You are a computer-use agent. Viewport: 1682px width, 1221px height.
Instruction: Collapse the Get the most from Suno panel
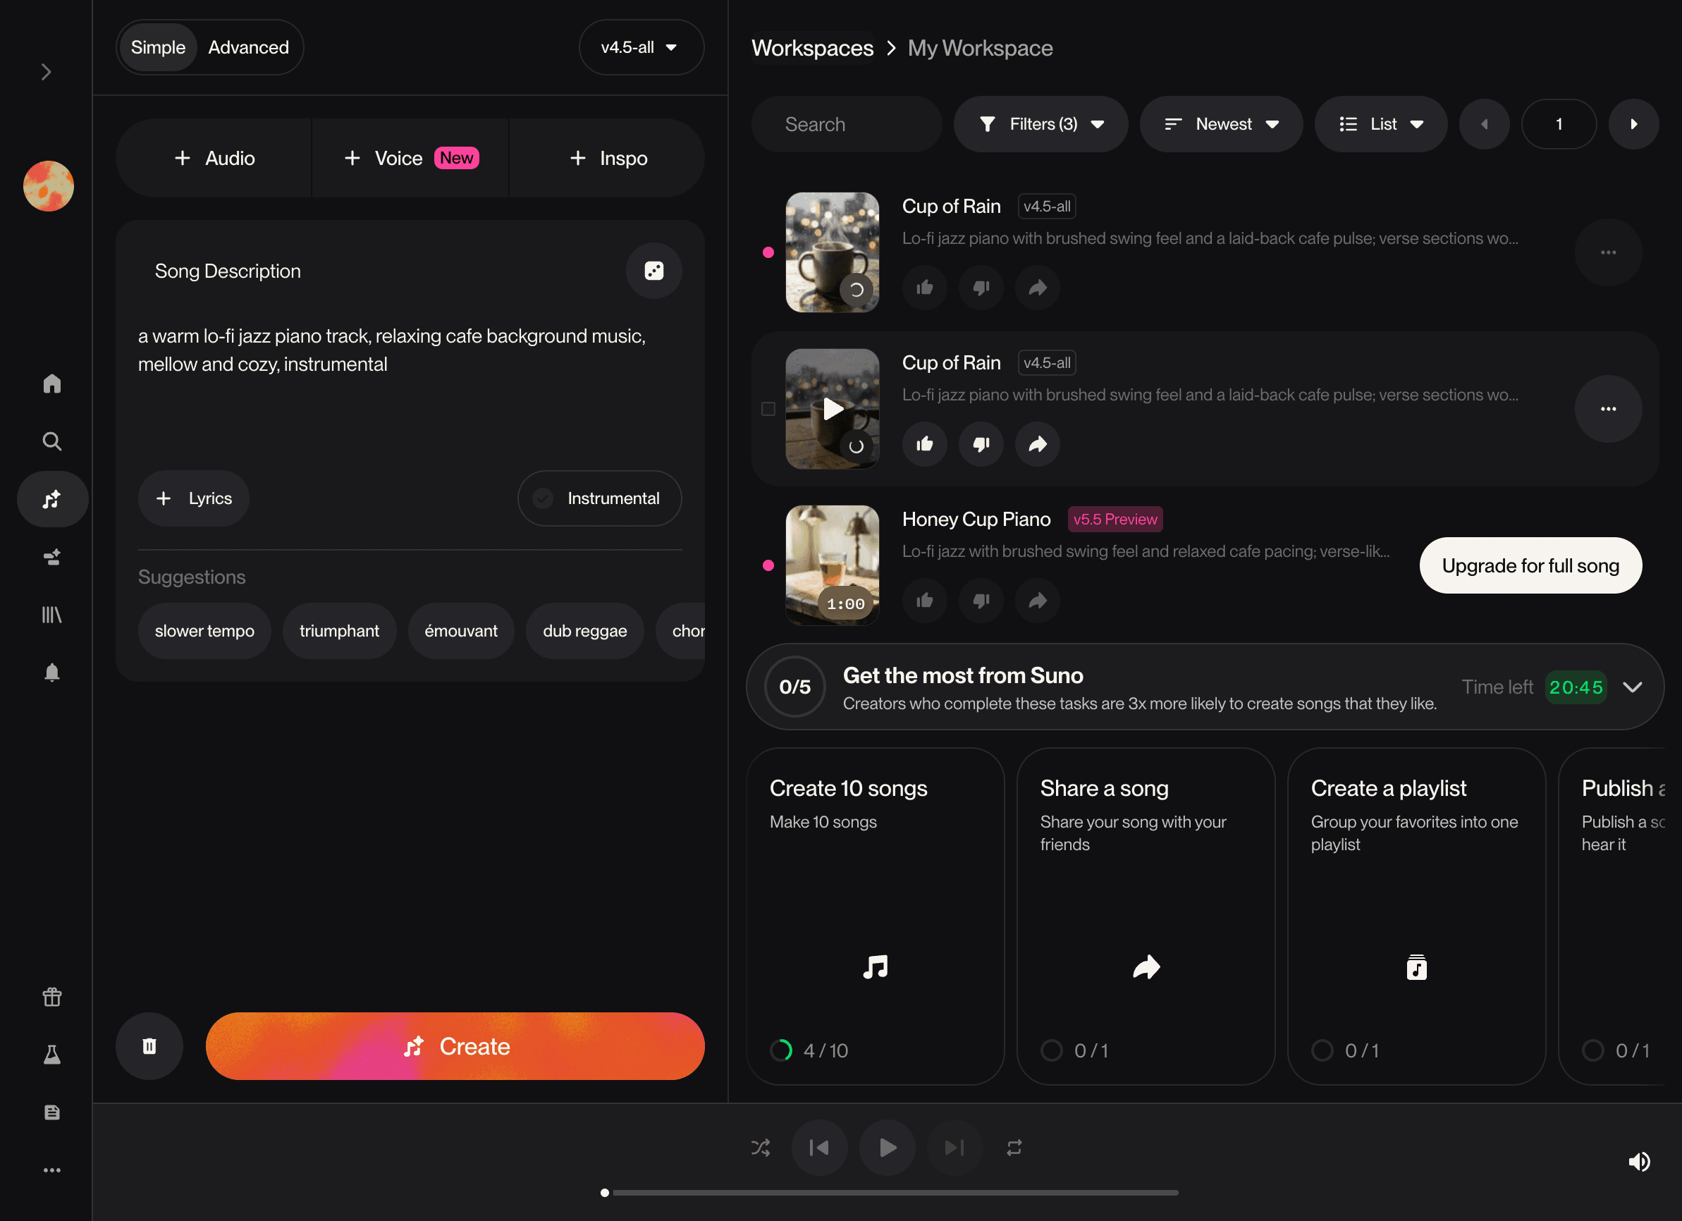[x=1633, y=687]
